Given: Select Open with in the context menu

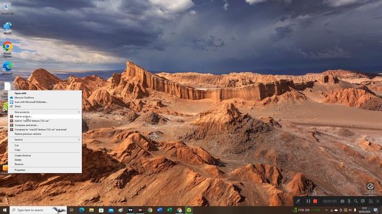Looking at the screenshot, I should tap(45, 93).
